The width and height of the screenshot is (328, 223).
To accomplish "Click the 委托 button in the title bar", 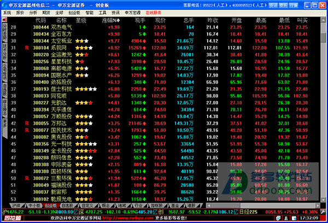I will (x=283, y=5).
